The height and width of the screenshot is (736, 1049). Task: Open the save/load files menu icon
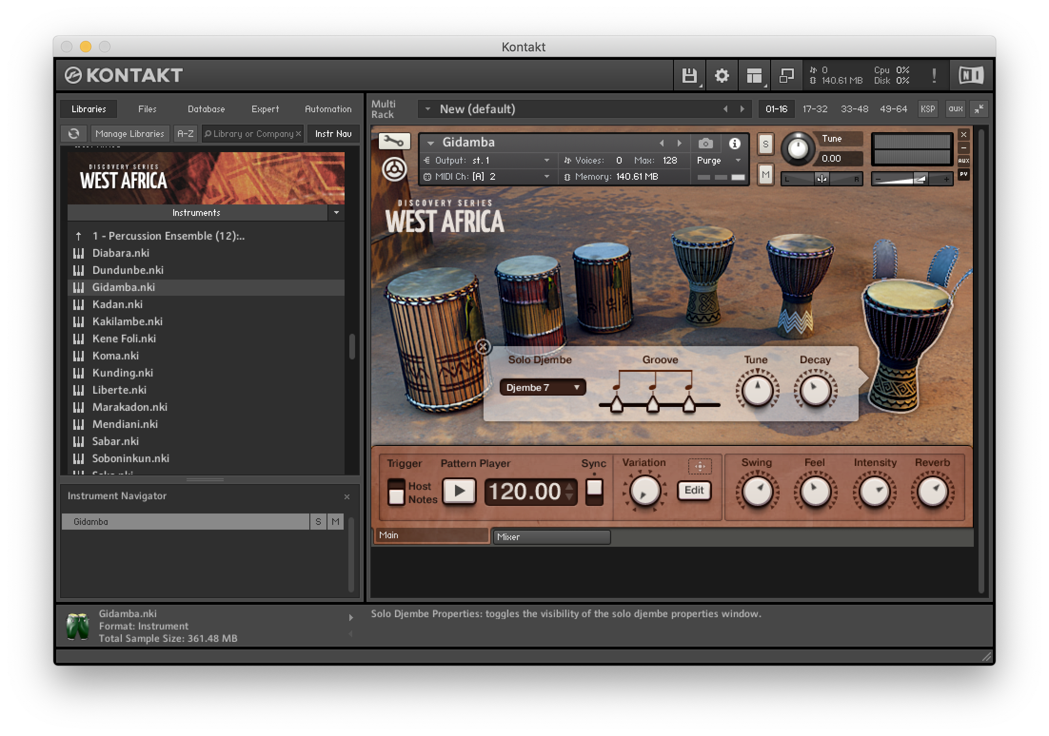click(x=689, y=76)
